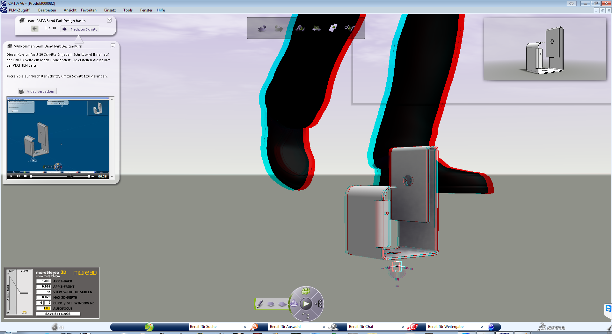Screen dimensions: 612x334
Task: Select the round disc shape tool
Action: (271, 304)
